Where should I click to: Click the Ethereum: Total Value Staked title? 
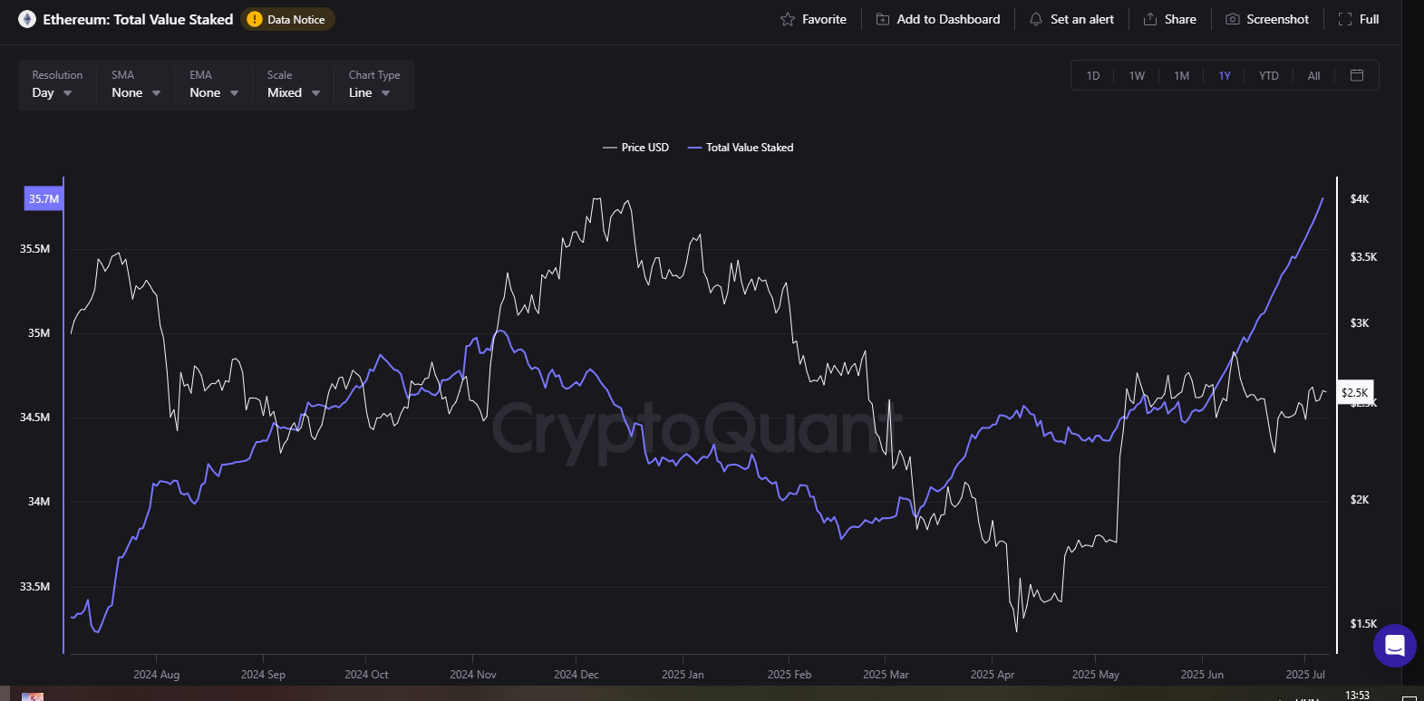point(138,19)
